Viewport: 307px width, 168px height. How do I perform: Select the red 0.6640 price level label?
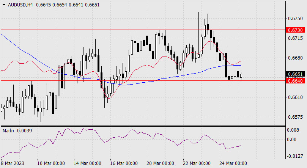coord(295,81)
